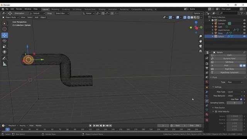Expand the Flow Source panel
Screen dimensions: 247x139
point(219,108)
